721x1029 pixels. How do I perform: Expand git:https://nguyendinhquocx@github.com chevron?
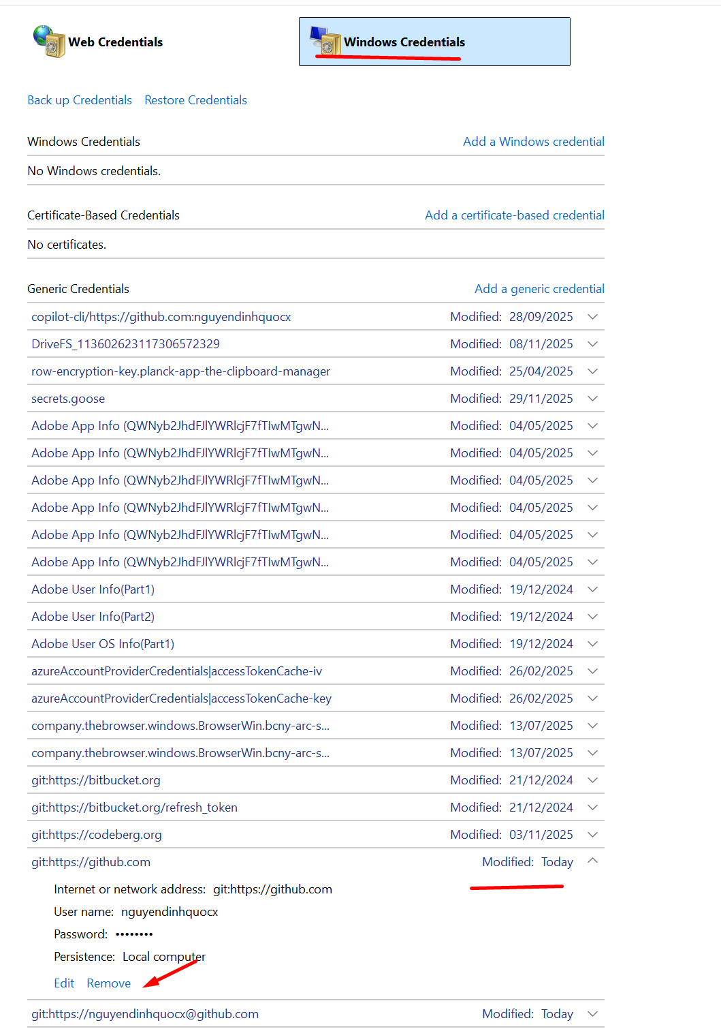tap(592, 1014)
